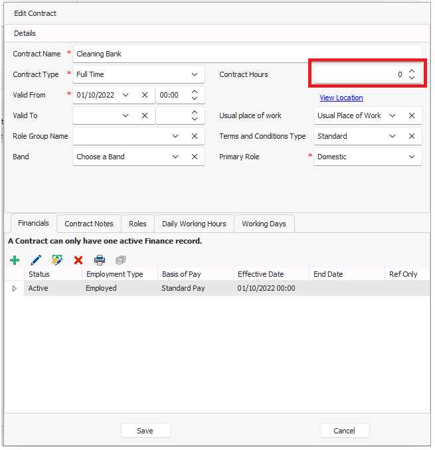Screen dimensions: 435x450
Task: Sort by Effective Date column header
Action: [x=272, y=274]
